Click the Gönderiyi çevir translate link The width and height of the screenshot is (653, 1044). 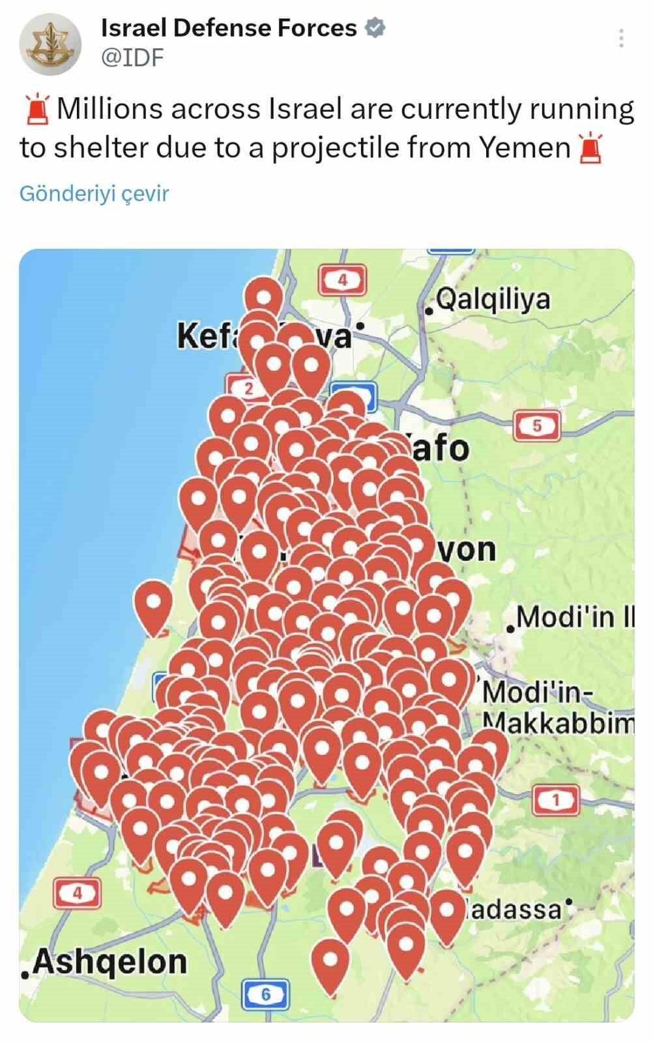[94, 193]
